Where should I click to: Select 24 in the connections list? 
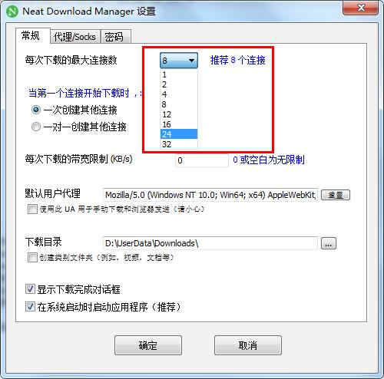pos(179,134)
